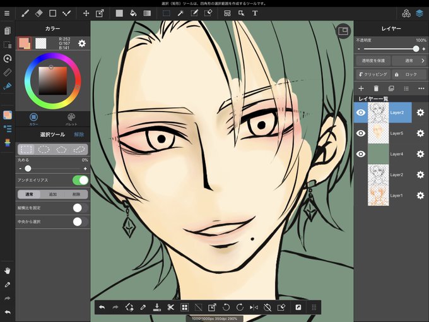429x322 pixels.
Task: Open the blend mode dropdown chevron
Action: click(423, 61)
